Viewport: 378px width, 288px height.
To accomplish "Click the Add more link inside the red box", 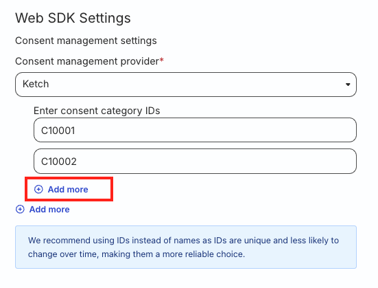I will (61, 190).
